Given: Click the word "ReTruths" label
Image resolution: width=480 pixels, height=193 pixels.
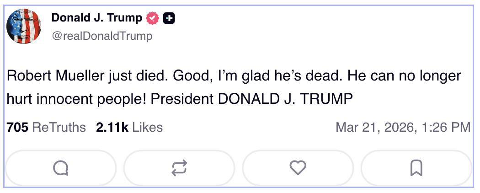Looking at the screenshot, I should [59, 127].
